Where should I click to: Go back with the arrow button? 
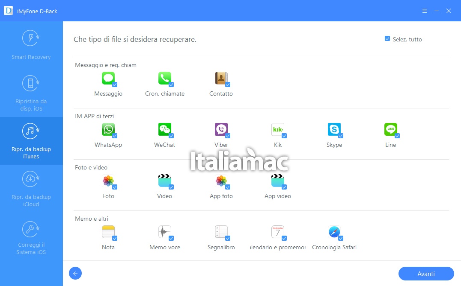[75, 273]
